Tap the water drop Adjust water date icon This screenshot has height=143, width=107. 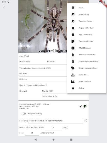point(73,28)
